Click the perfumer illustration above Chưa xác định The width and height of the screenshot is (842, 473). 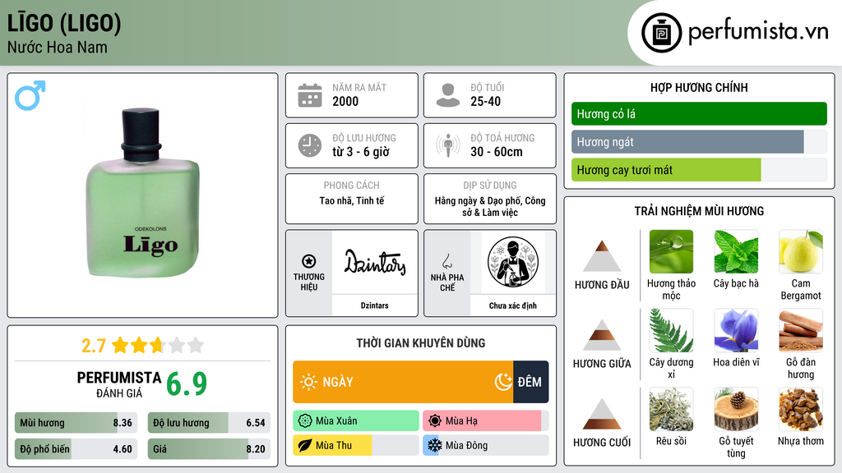click(513, 263)
